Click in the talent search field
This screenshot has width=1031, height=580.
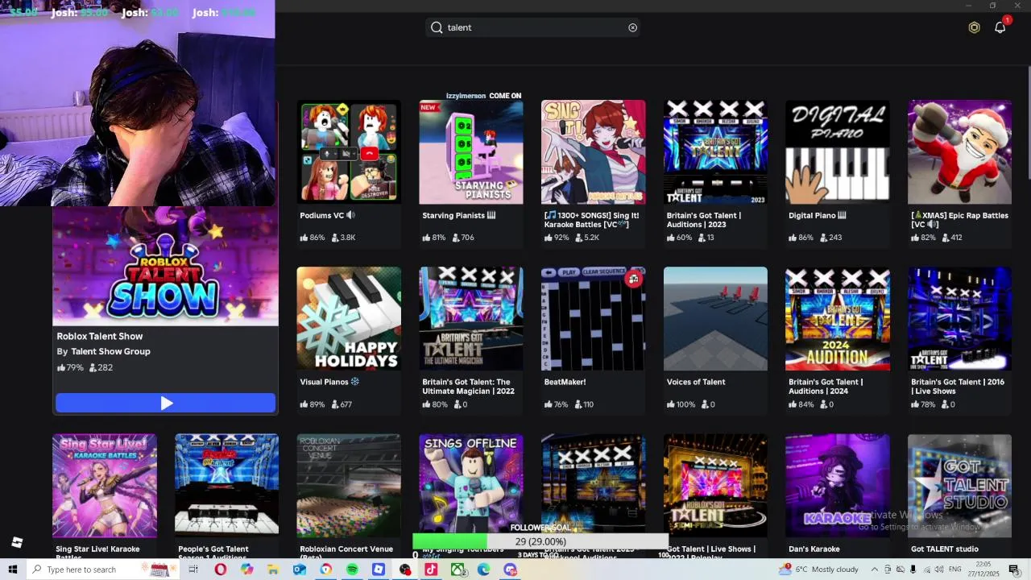(534, 27)
